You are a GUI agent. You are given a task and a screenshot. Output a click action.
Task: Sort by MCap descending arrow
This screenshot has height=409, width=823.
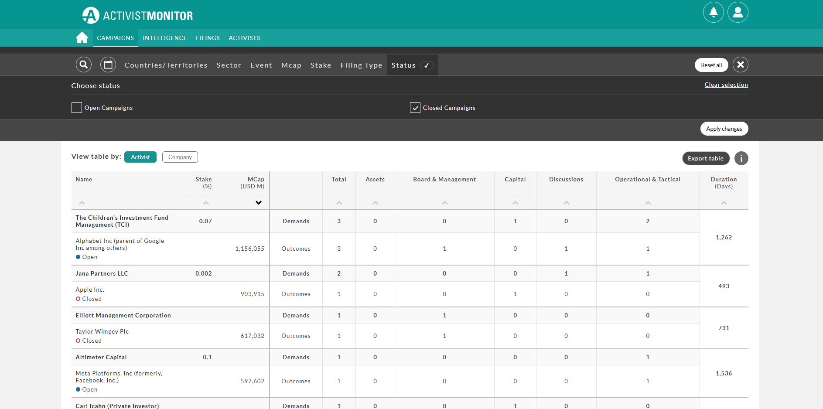[259, 203]
